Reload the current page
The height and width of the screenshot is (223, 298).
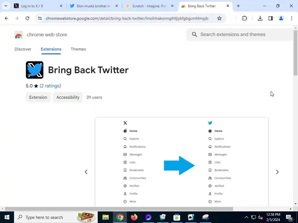click(x=27, y=18)
